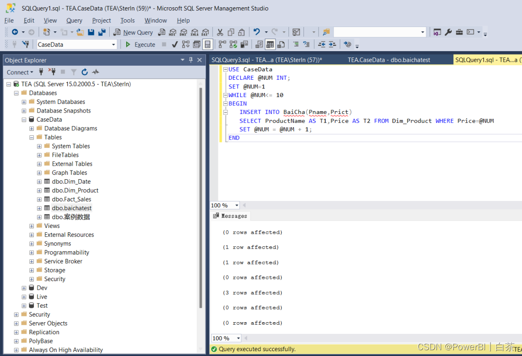Toggle auto-hide pin on Object Explorer

pos(191,60)
